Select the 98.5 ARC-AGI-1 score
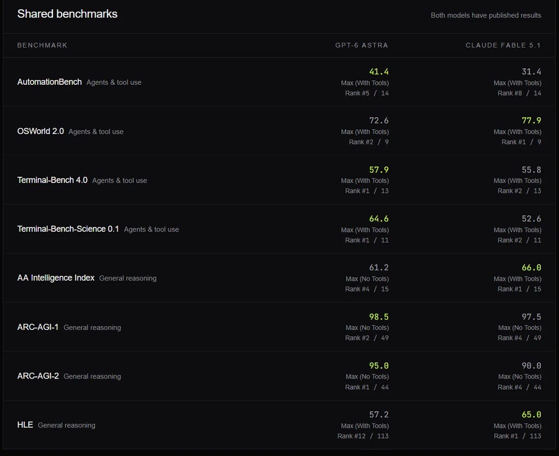This screenshot has height=456, width=559. pos(379,317)
